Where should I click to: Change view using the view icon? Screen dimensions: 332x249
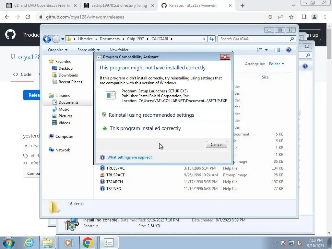pos(259,50)
